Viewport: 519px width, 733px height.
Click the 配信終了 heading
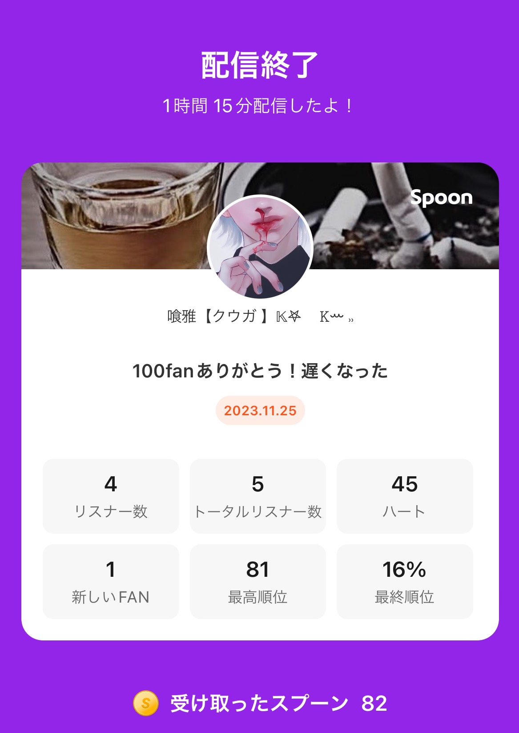pyautogui.click(x=260, y=65)
